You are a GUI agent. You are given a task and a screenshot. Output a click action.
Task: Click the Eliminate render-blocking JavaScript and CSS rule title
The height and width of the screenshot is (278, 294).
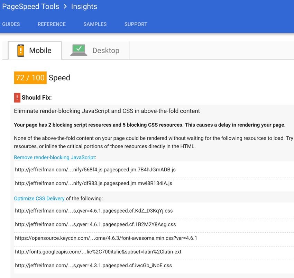tap(107, 111)
